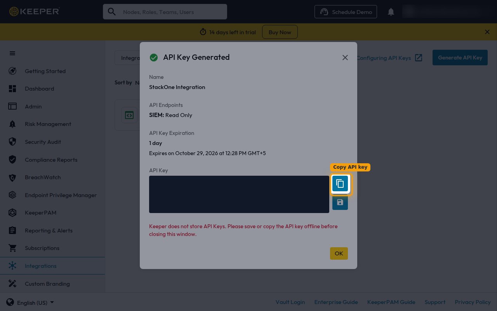Dismiss the trial banner
This screenshot has width=497, height=311.
click(x=487, y=32)
